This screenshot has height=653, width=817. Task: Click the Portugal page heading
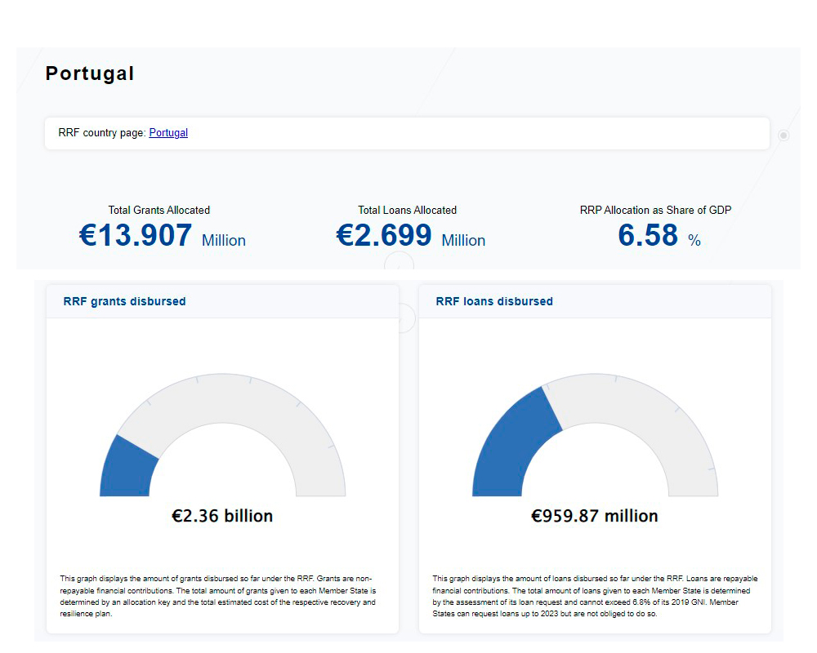[x=90, y=73]
